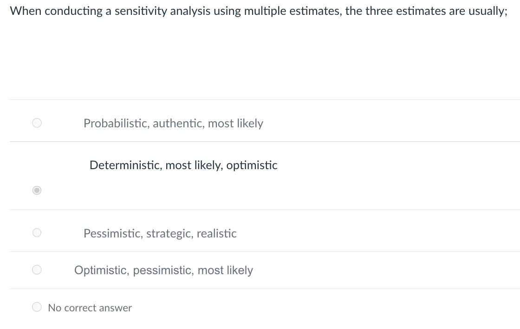This screenshot has width=520, height=329.
Task: Click the 'No correct answer' option label
Action: [x=90, y=308]
